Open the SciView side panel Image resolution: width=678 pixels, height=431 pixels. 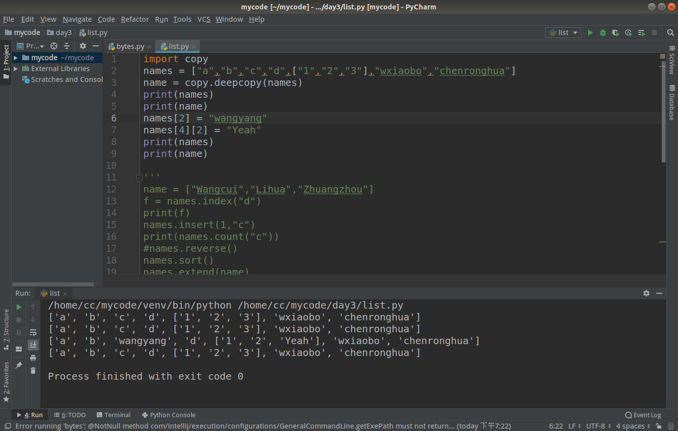coord(672,60)
